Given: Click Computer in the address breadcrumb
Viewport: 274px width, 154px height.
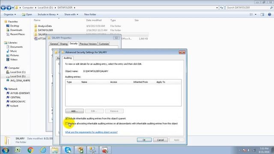Looking at the screenshot, I should point(28,8).
